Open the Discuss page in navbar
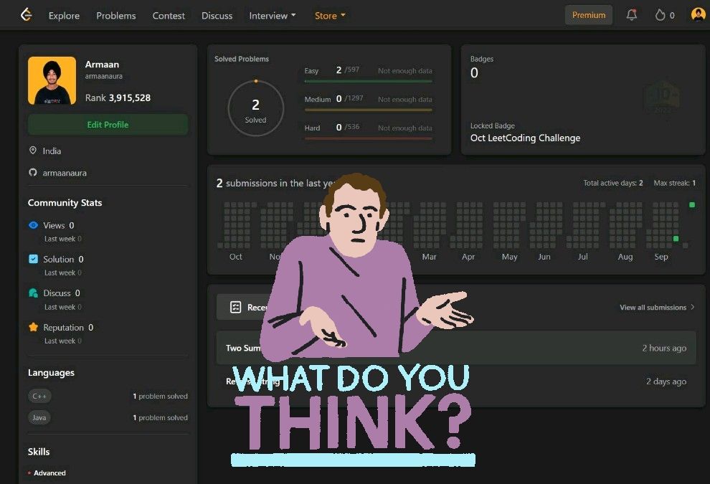 click(x=217, y=15)
